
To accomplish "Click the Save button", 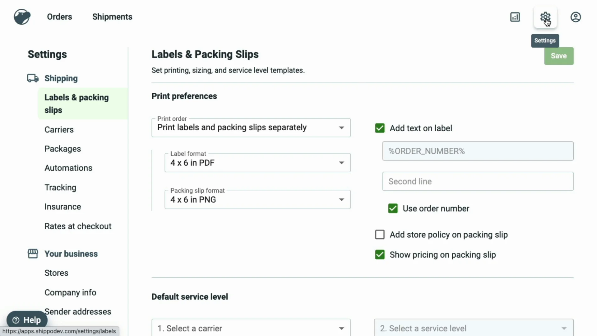I will click(x=558, y=56).
